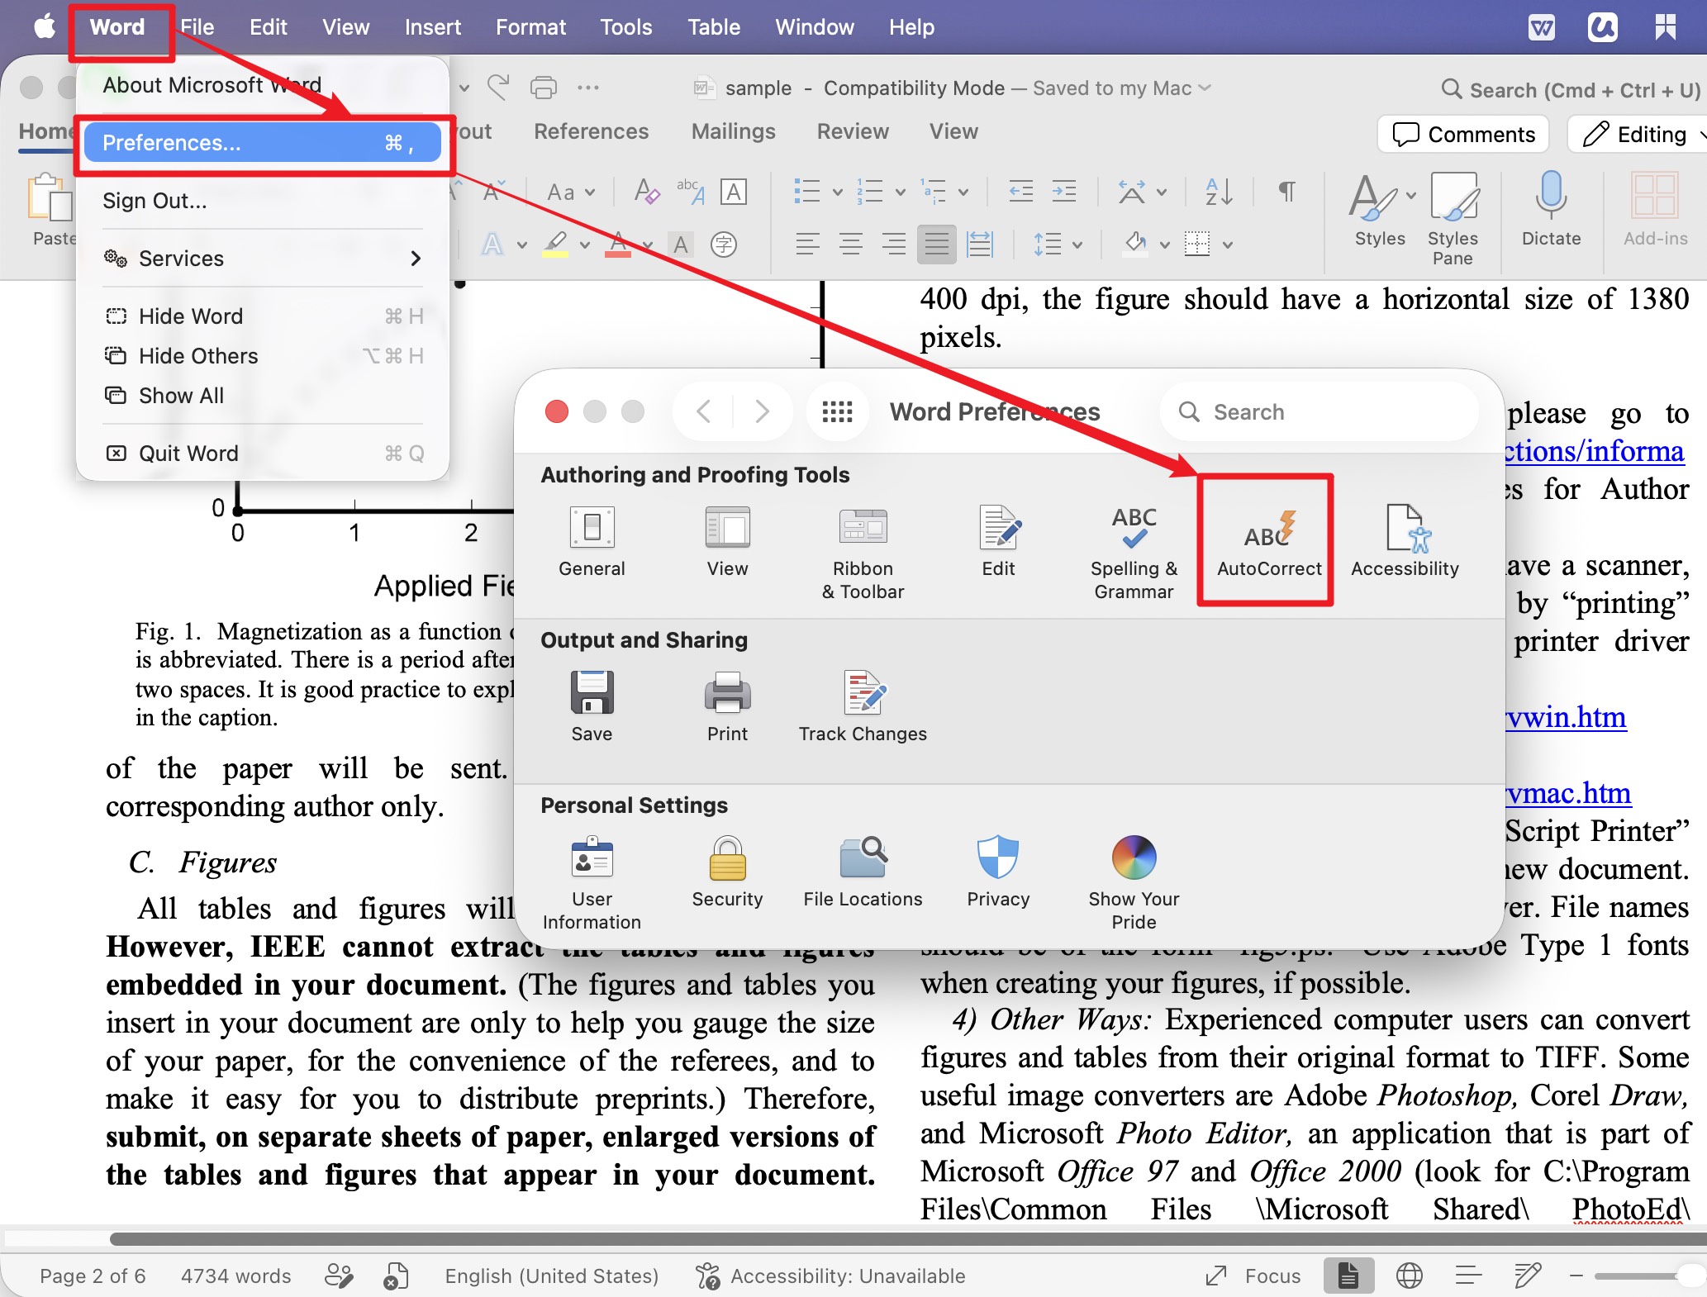Image resolution: width=1707 pixels, height=1297 pixels.
Task: Click Sign Out in Word menu
Action: point(263,201)
